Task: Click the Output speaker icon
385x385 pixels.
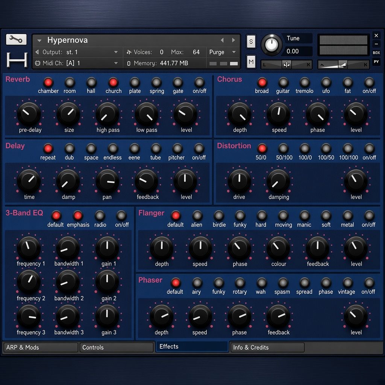Action: pos(37,52)
